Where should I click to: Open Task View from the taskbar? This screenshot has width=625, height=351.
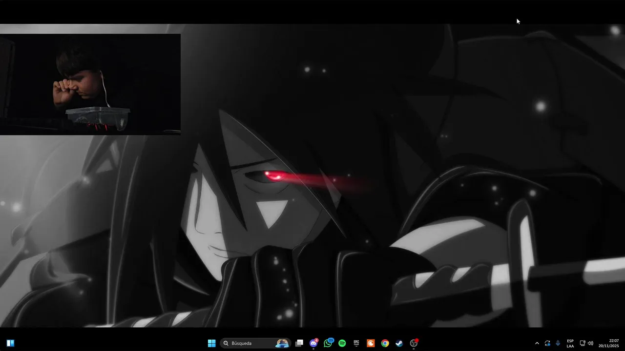pyautogui.click(x=299, y=343)
